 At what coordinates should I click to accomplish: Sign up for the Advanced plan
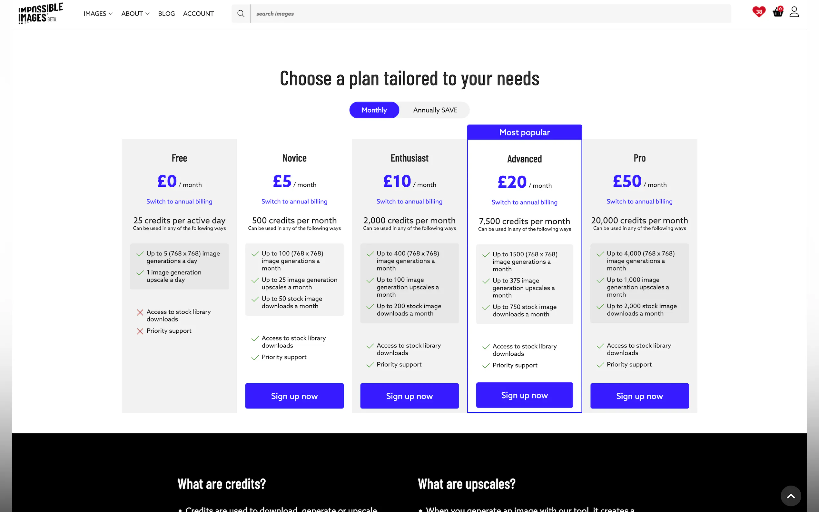point(524,395)
